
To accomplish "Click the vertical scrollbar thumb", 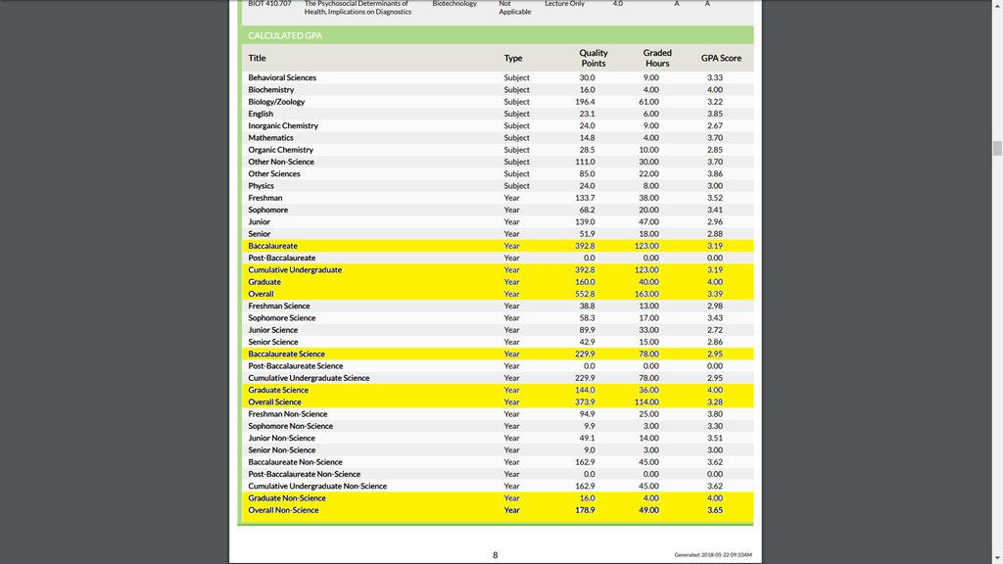I will pos(997,148).
